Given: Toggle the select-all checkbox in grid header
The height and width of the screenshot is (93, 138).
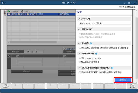Looking at the screenshot, I should click(9, 14).
